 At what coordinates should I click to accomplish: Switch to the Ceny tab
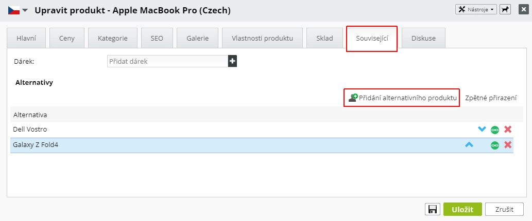tap(67, 38)
